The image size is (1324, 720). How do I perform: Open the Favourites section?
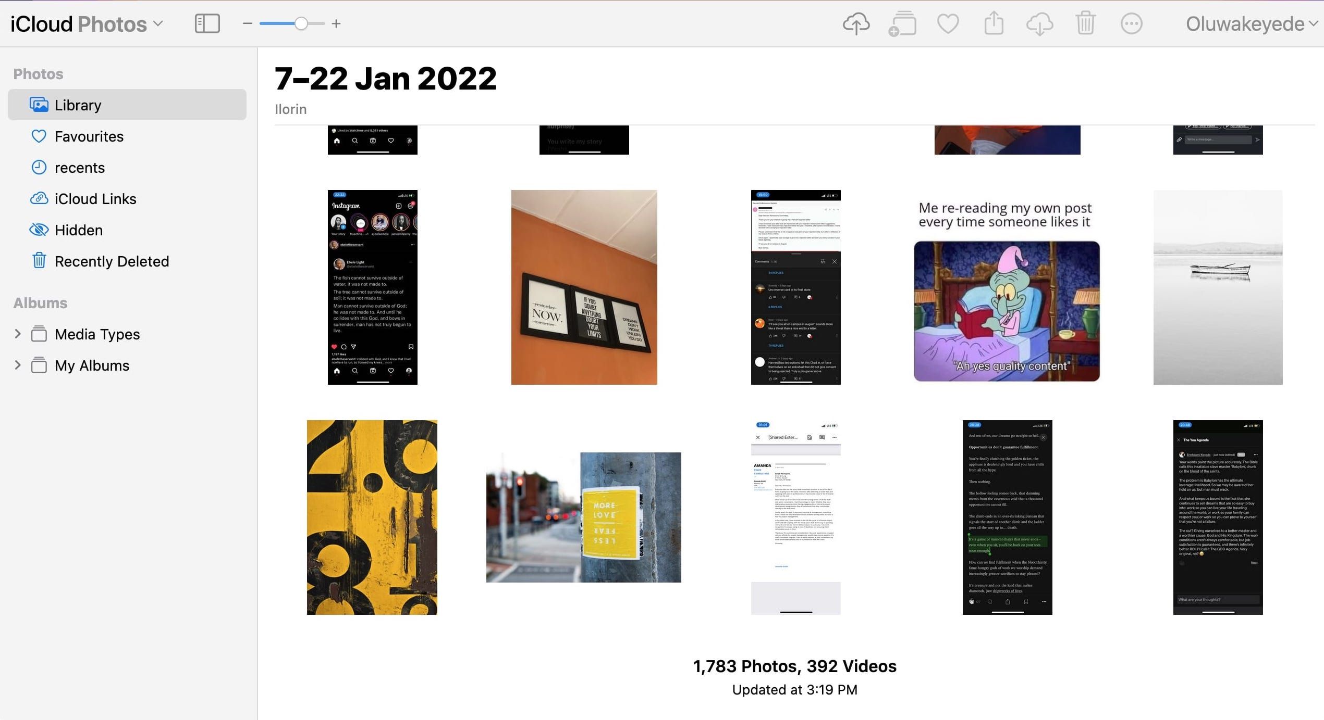click(89, 136)
